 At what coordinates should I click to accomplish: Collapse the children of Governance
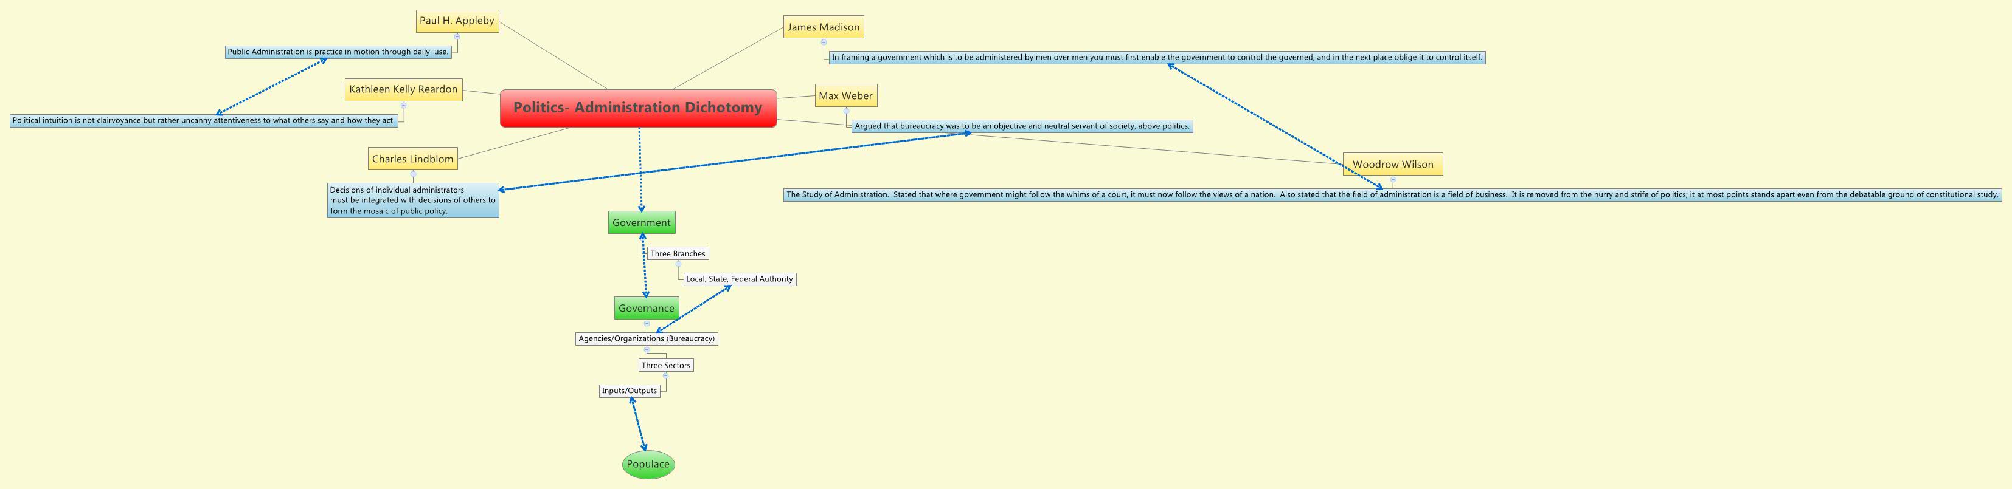tap(647, 324)
